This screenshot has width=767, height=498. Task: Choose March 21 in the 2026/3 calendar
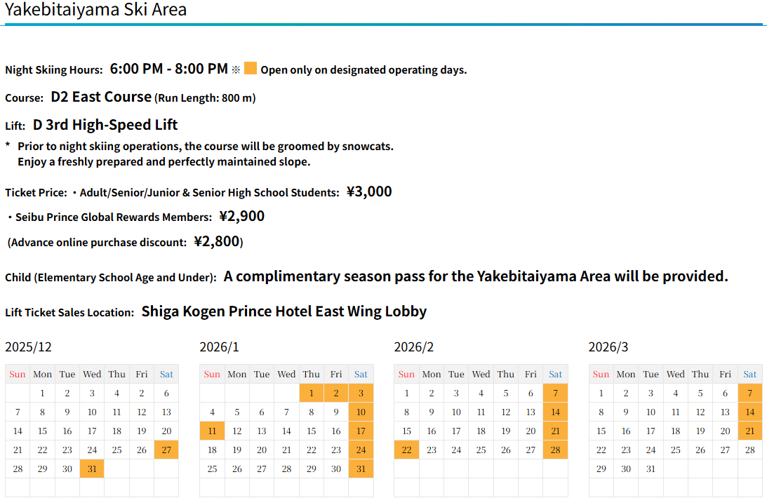point(749,431)
